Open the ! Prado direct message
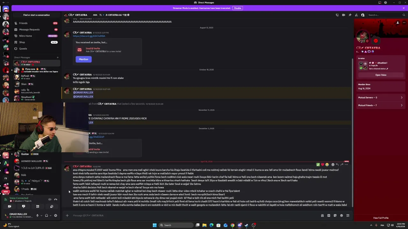This screenshot has width=408, height=229. coord(36,189)
